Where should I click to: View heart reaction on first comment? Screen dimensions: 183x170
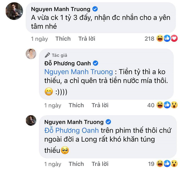pos(174,38)
